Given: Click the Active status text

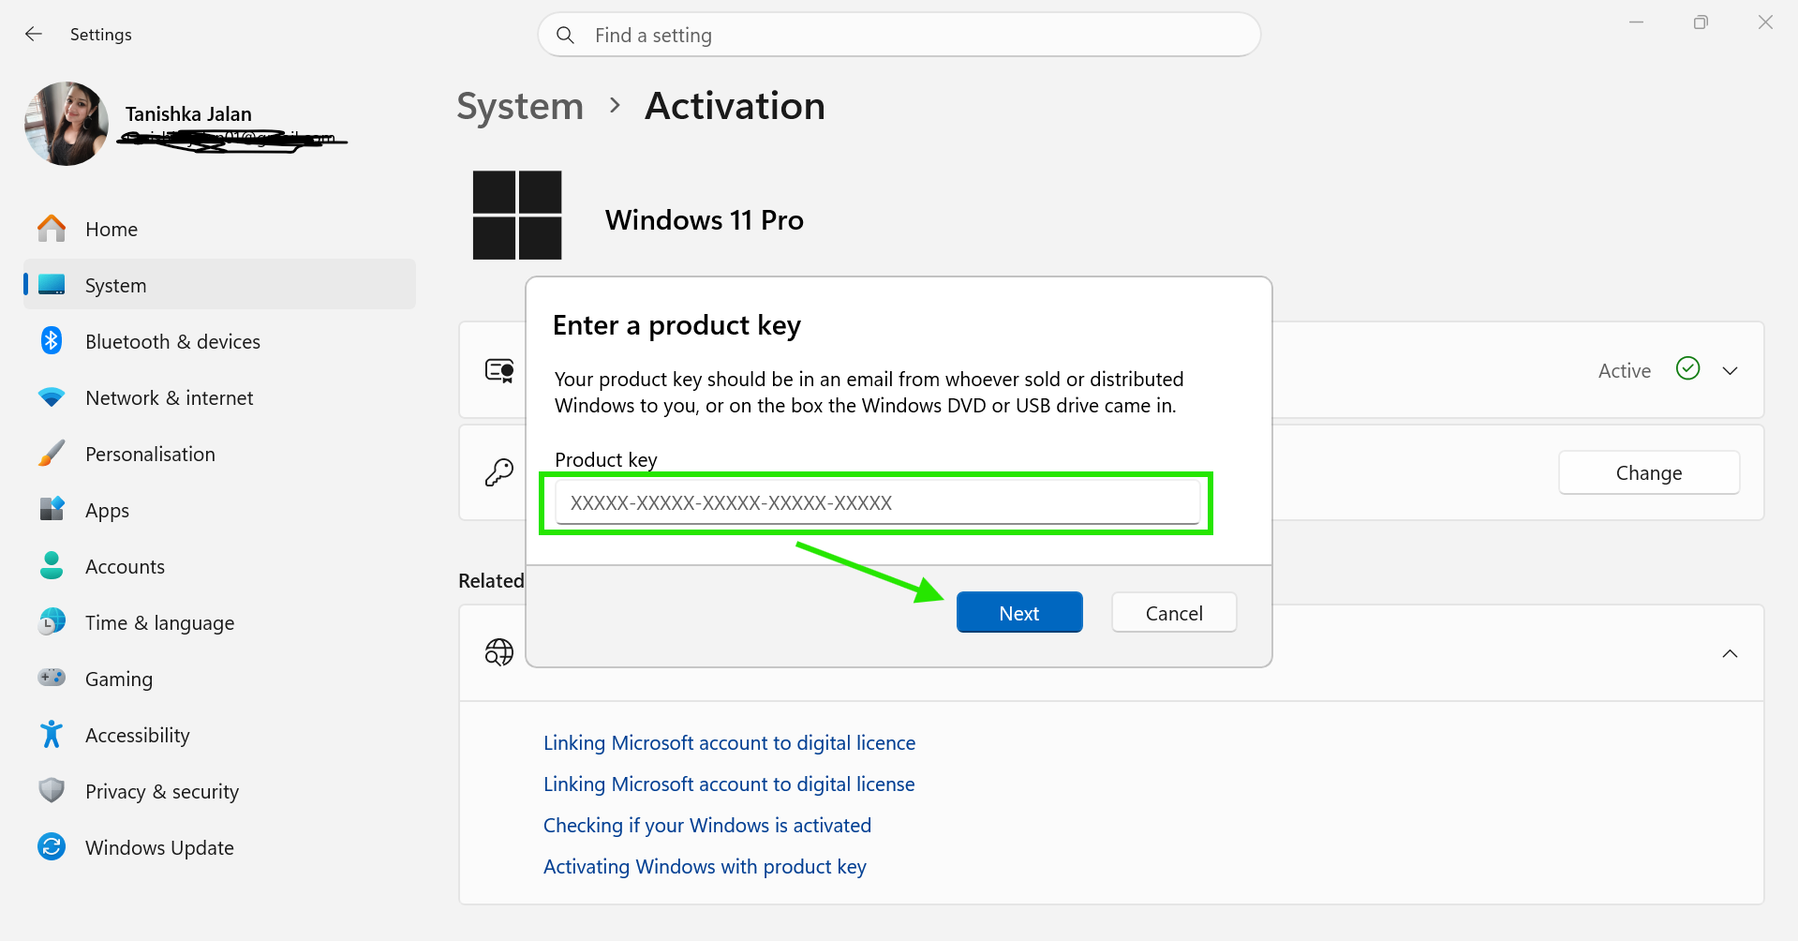Looking at the screenshot, I should pyautogui.click(x=1625, y=370).
